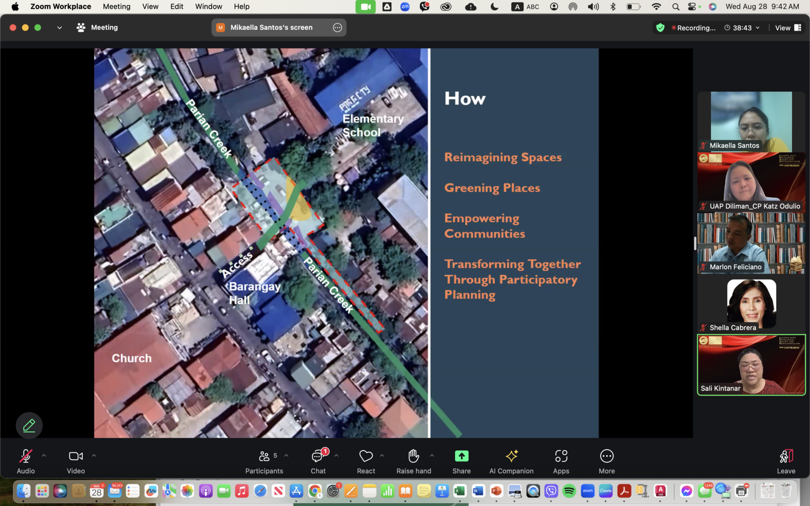The height and width of the screenshot is (506, 810).
Task: Toggle Do Not Disturb moon icon
Action: [x=494, y=7]
